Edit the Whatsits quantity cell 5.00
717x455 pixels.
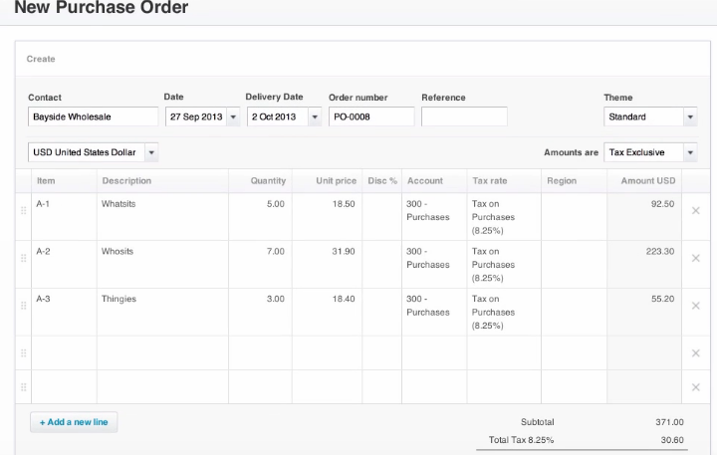(x=260, y=217)
